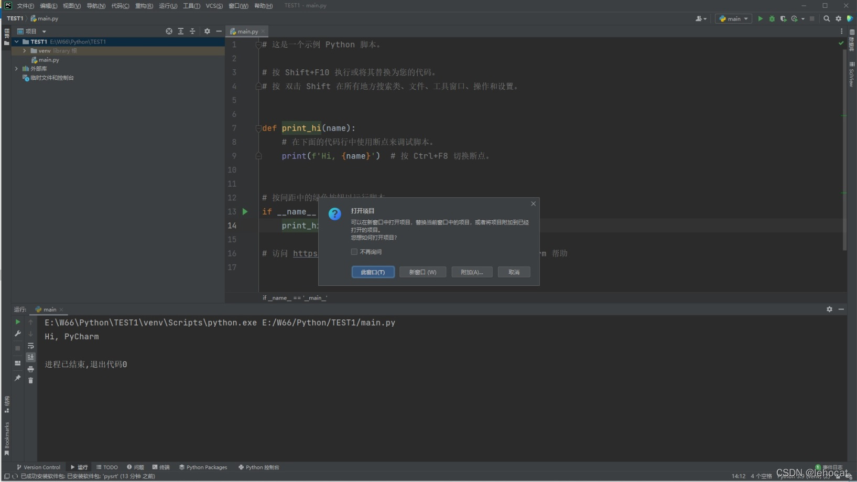Open Database side tool window
Viewport: 857px width, 482px height.
852,41
